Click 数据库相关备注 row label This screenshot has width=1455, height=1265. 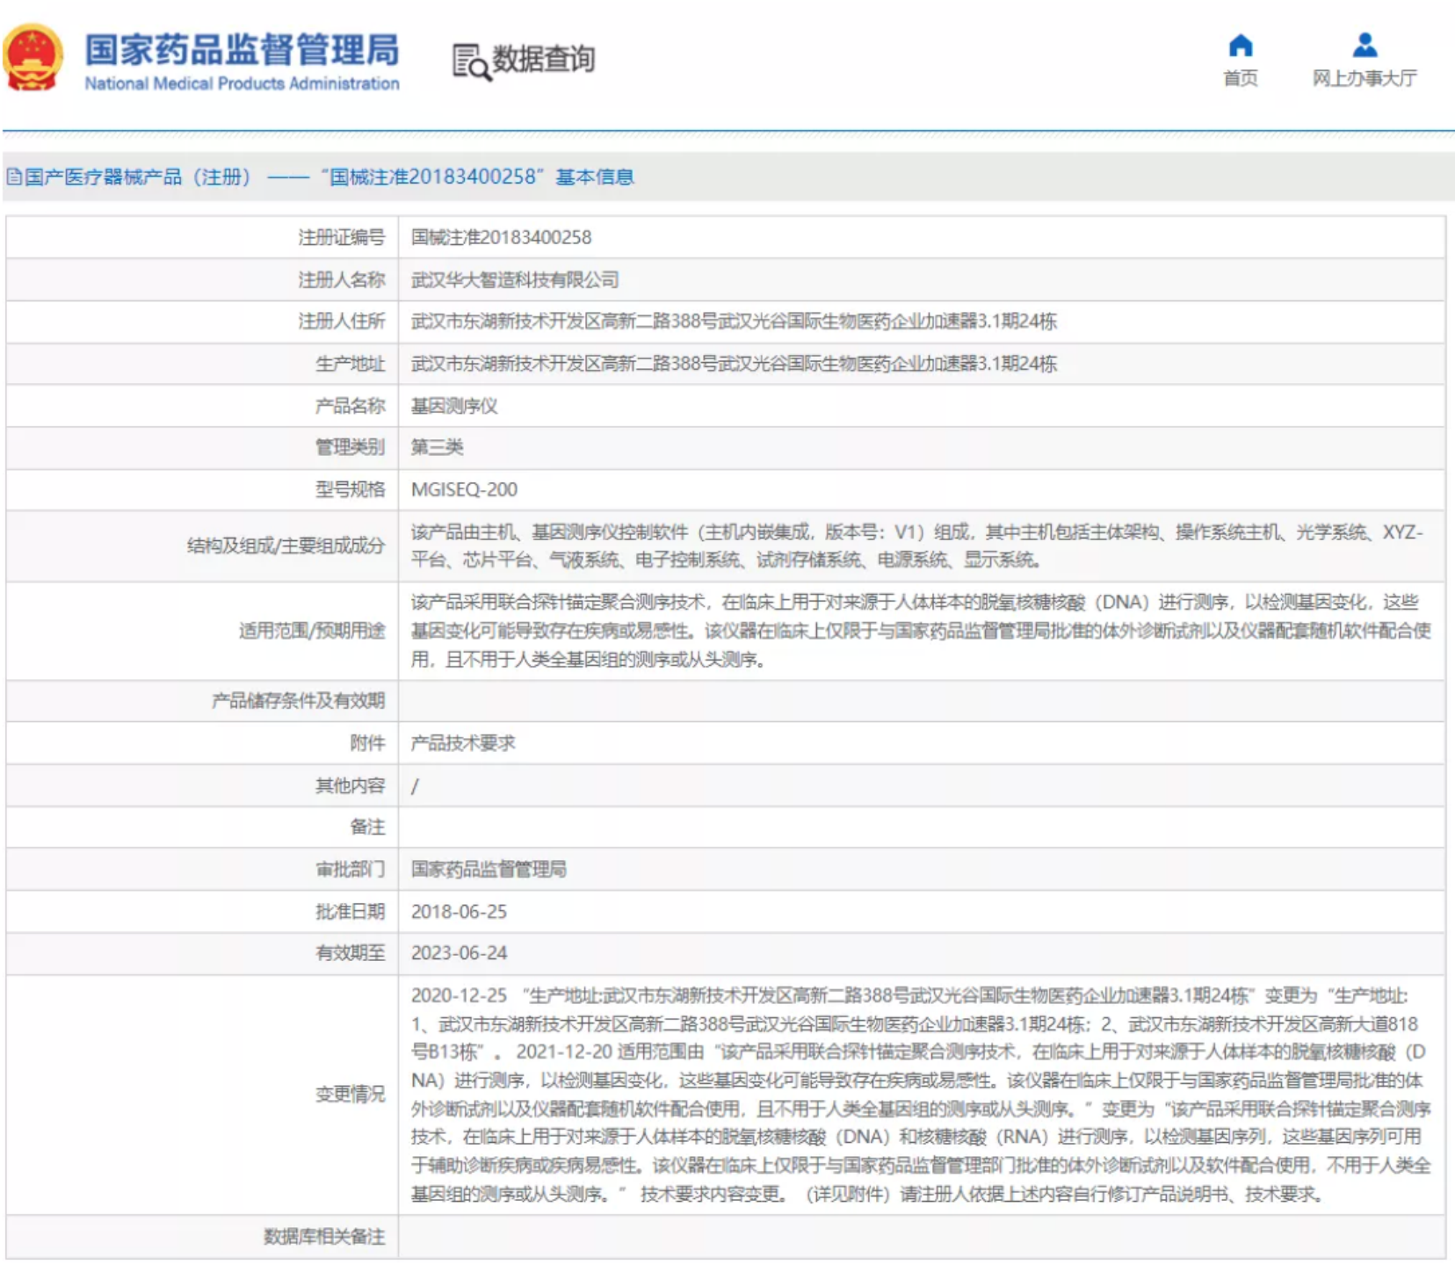coord(324,1237)
